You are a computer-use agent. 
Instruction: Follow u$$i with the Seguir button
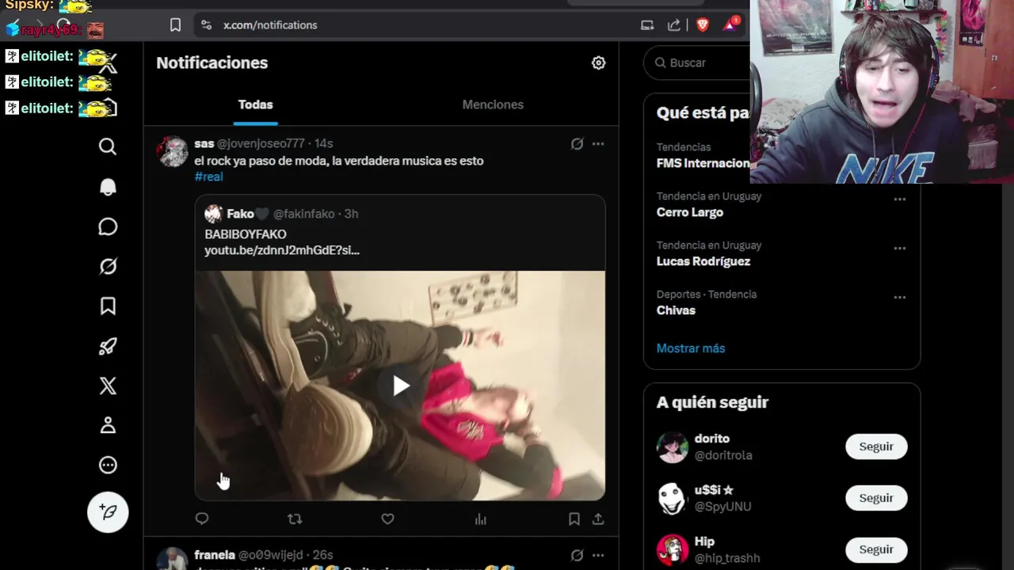[x=876, y=498]
